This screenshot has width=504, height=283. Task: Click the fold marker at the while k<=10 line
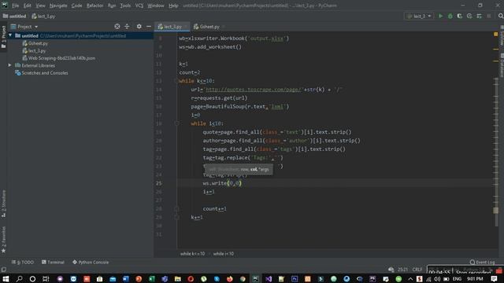tap(176, 81)
